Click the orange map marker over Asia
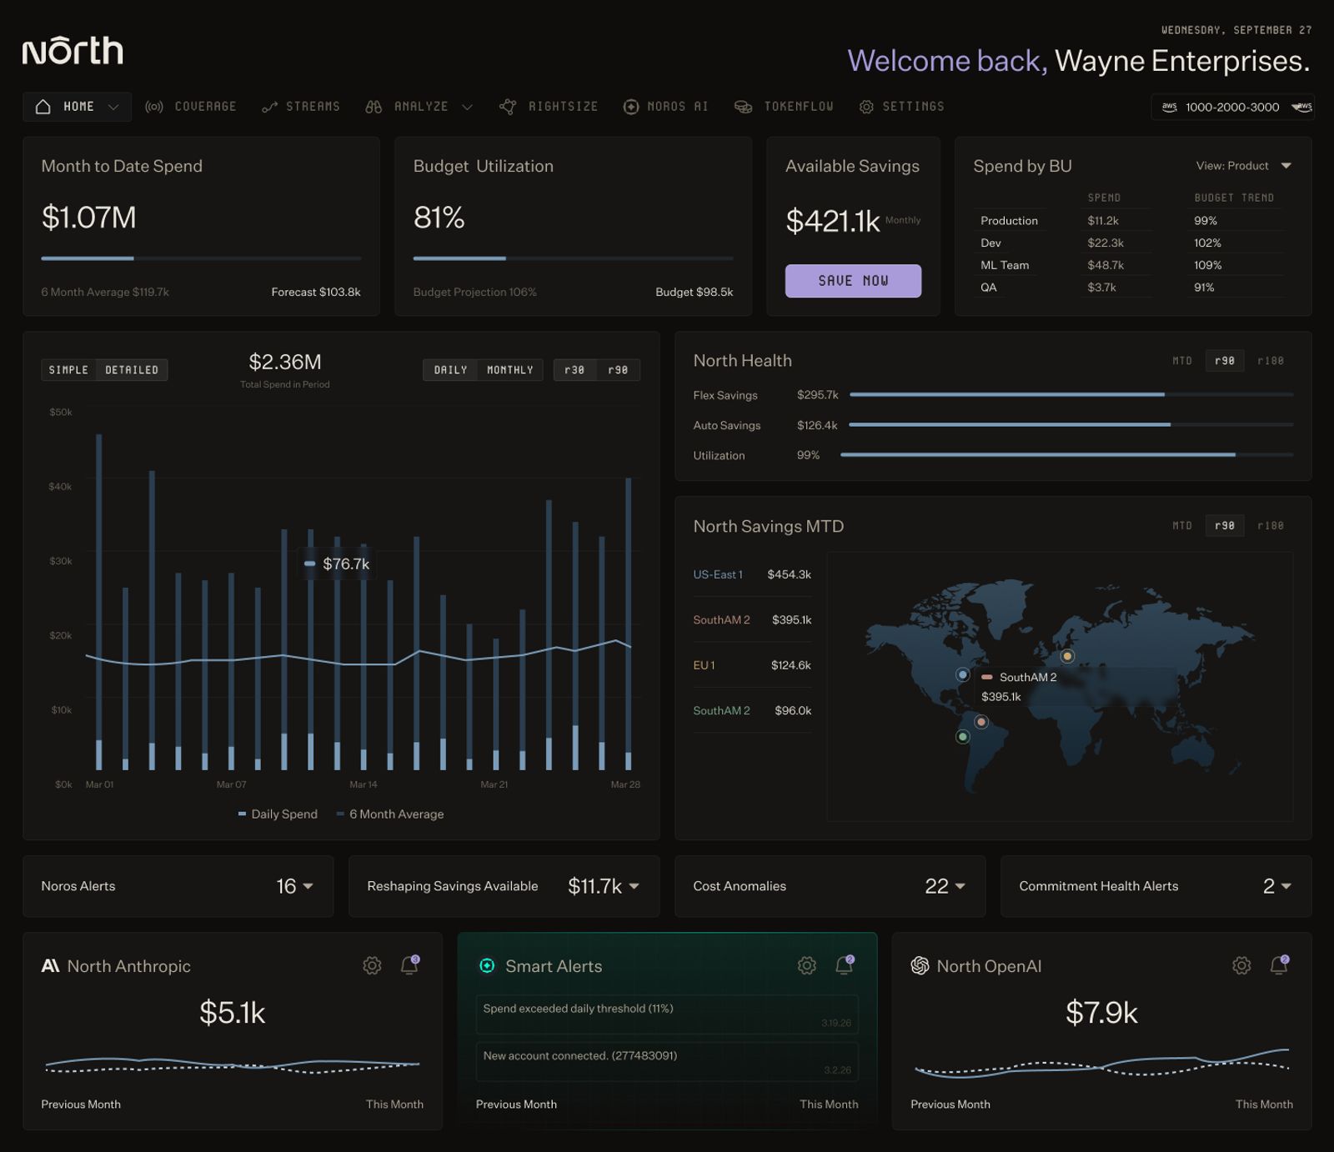 pos(1067,656)
